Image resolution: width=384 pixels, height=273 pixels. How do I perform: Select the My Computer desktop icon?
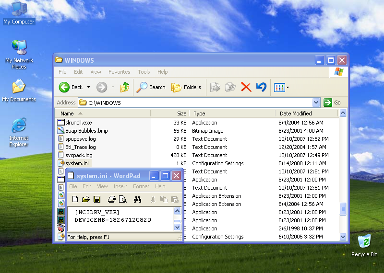(x=19, y=13)
